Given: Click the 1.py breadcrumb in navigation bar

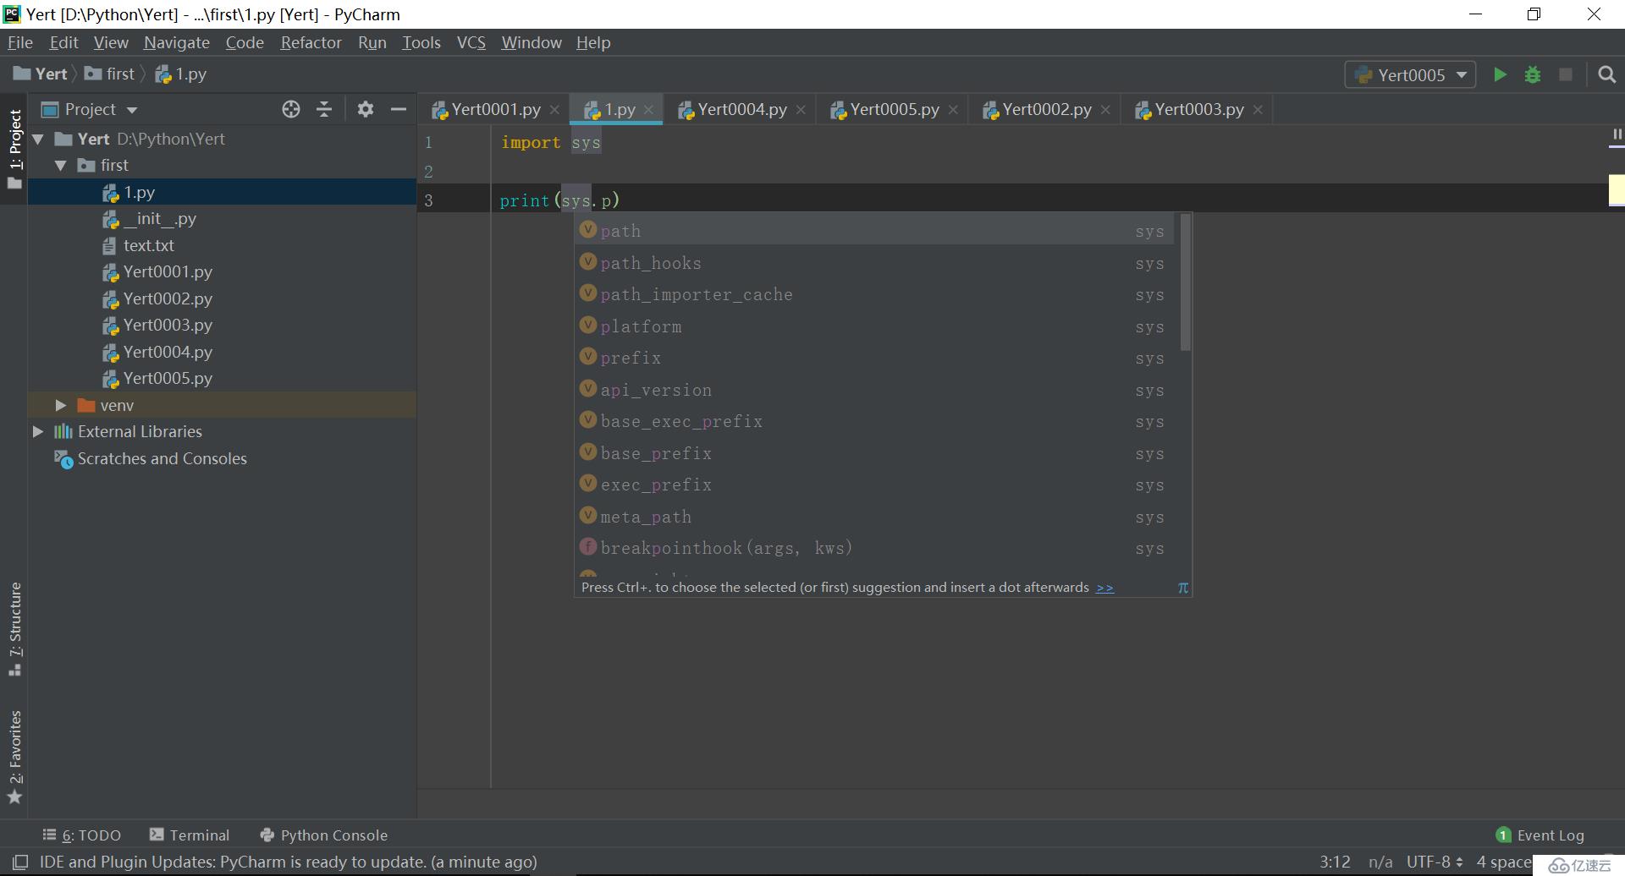Looking at the screenshot, I should [181, 74].
